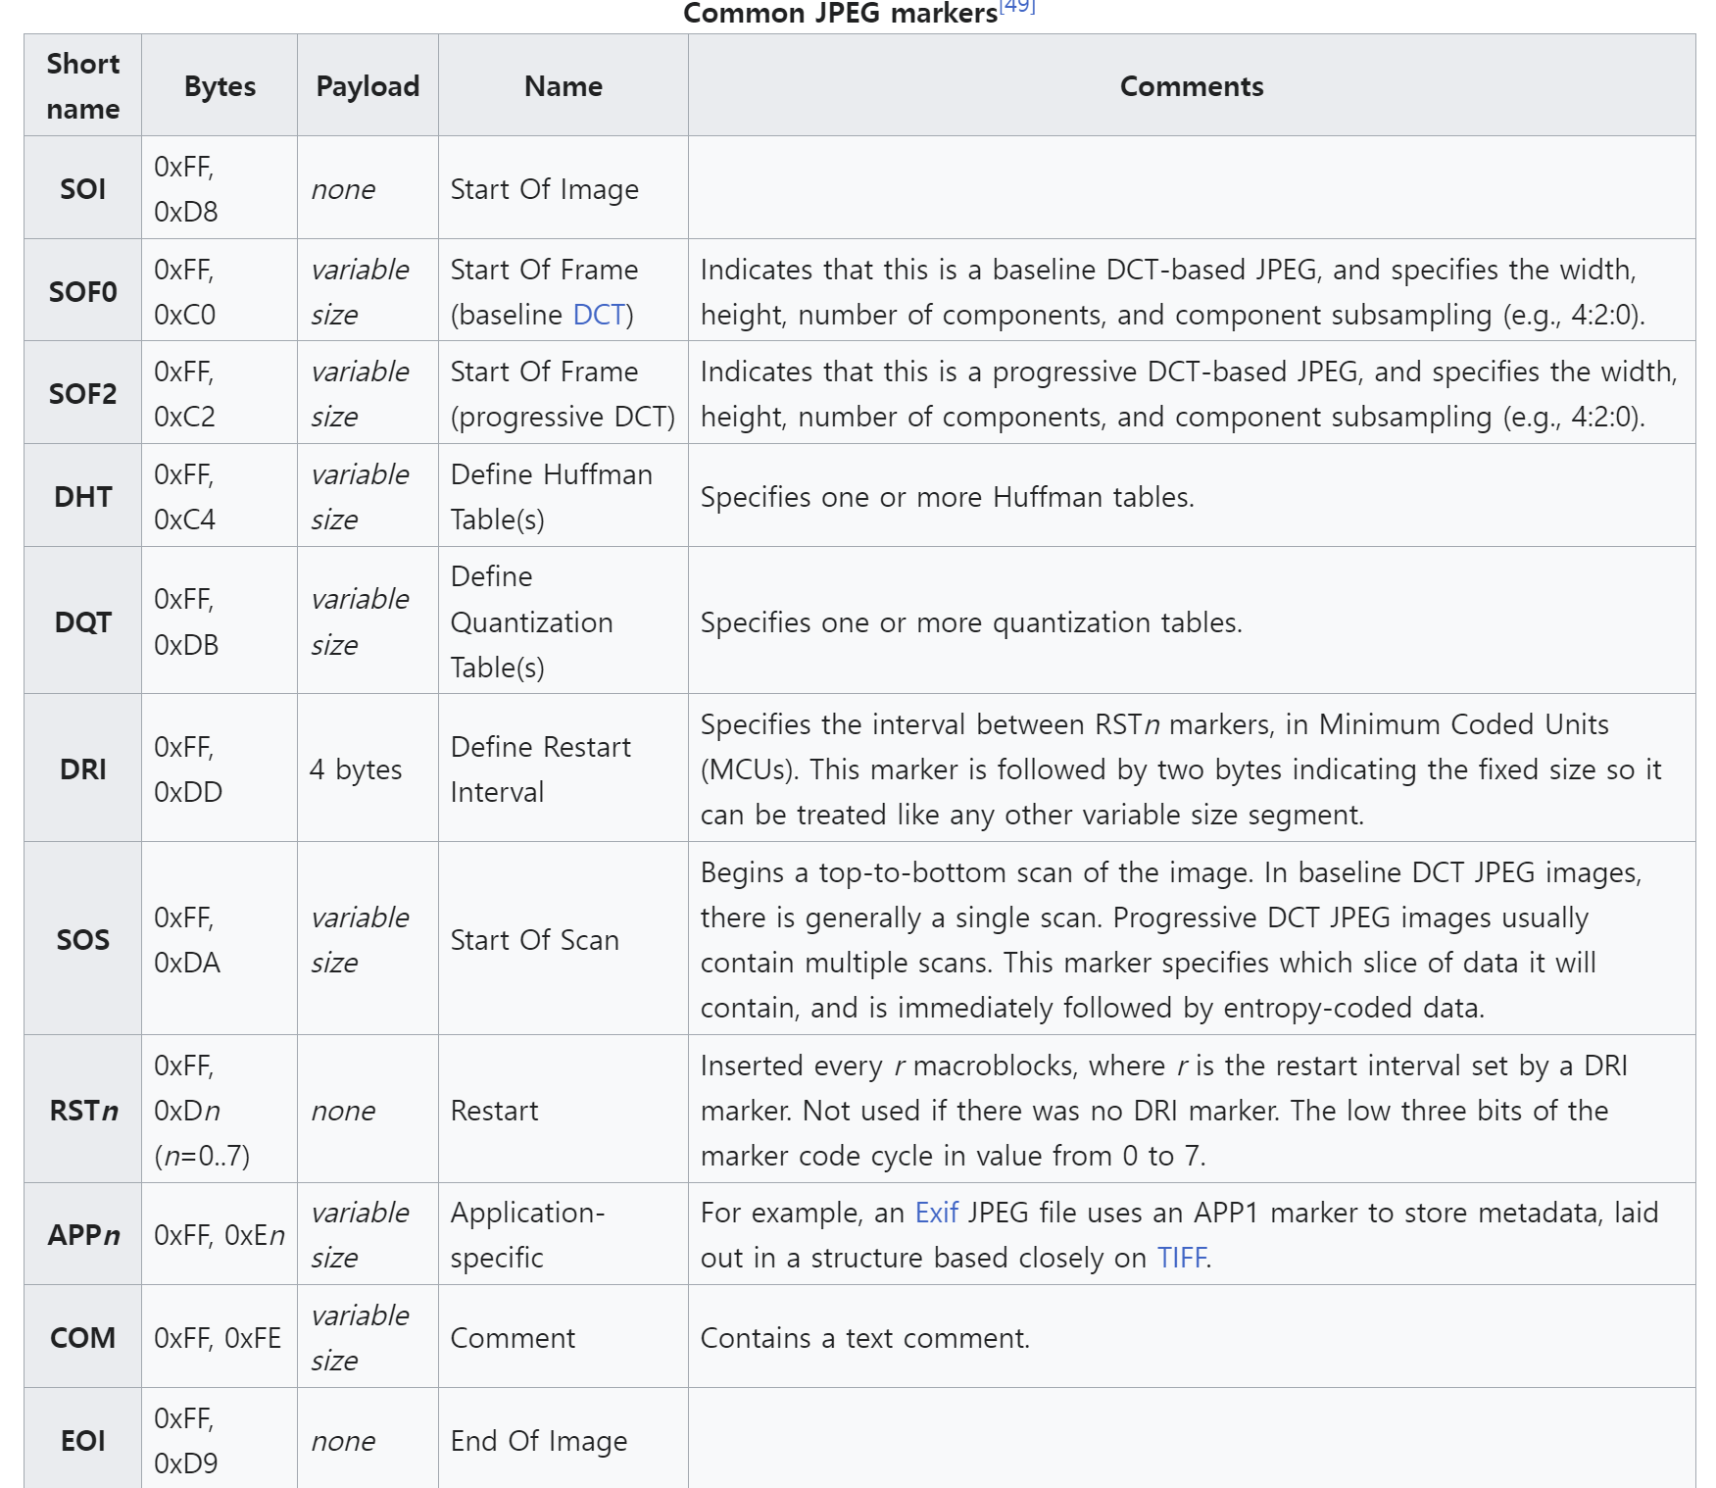
Task: Click the 'Restart' name cell
Action: [x=564, y=1110]
